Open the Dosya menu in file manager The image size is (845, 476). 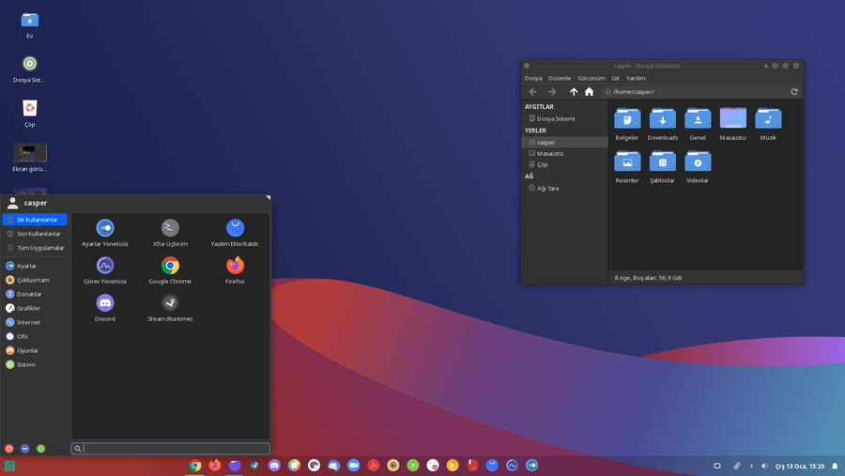(x=533, y=78)
